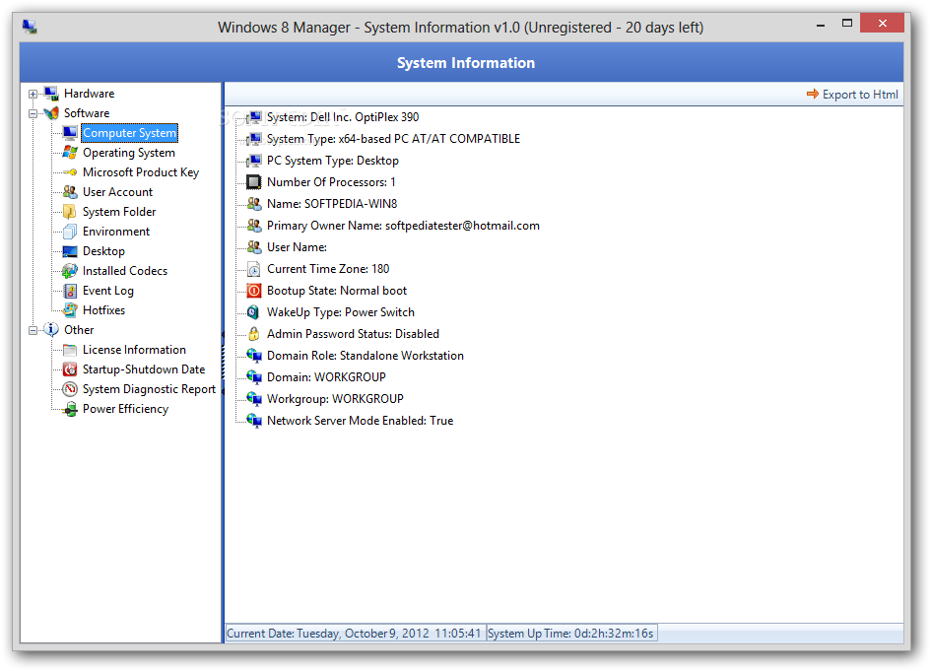
Task: Click the Power Efficiency icon
Action: (x=70, y=409)
